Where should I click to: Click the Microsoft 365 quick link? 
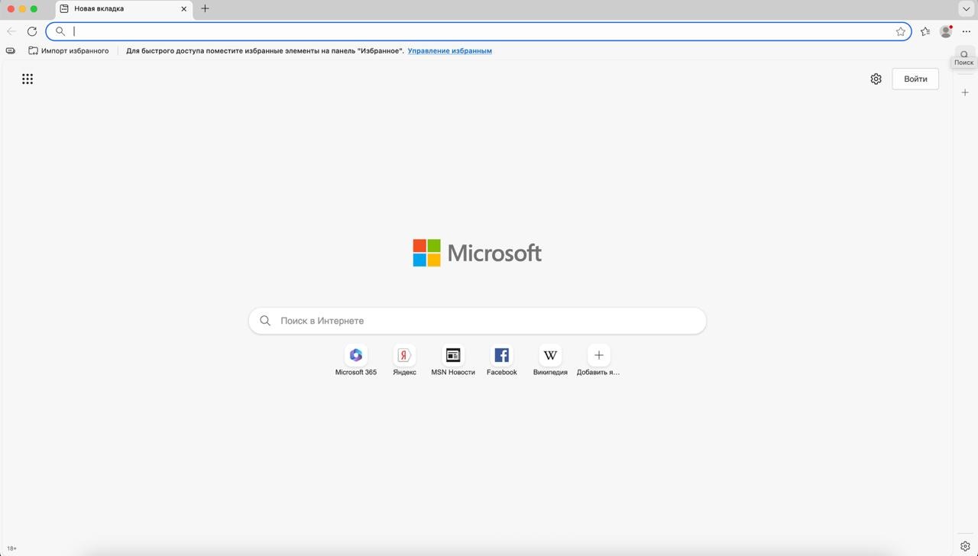(x=355, y=360)
